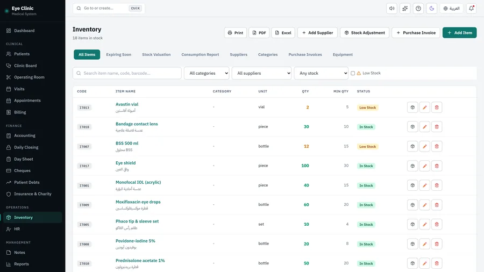Edit the BSS 500 ml item
484x272 pixels.
(424, 146)
